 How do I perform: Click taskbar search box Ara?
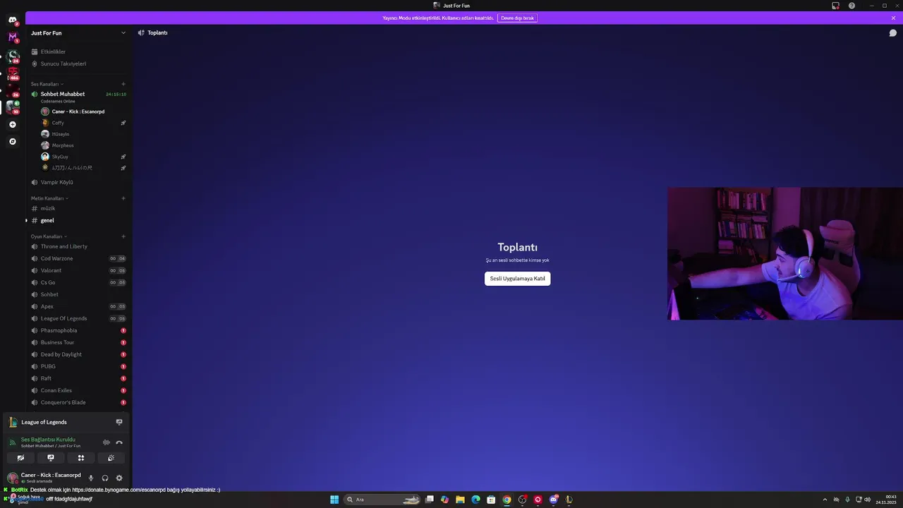click(x=382, y=500)
